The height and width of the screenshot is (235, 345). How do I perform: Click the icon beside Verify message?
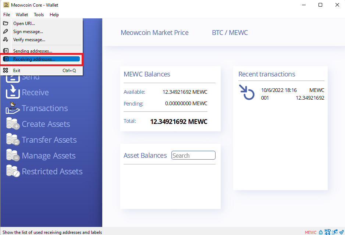(x=6, y=39)
